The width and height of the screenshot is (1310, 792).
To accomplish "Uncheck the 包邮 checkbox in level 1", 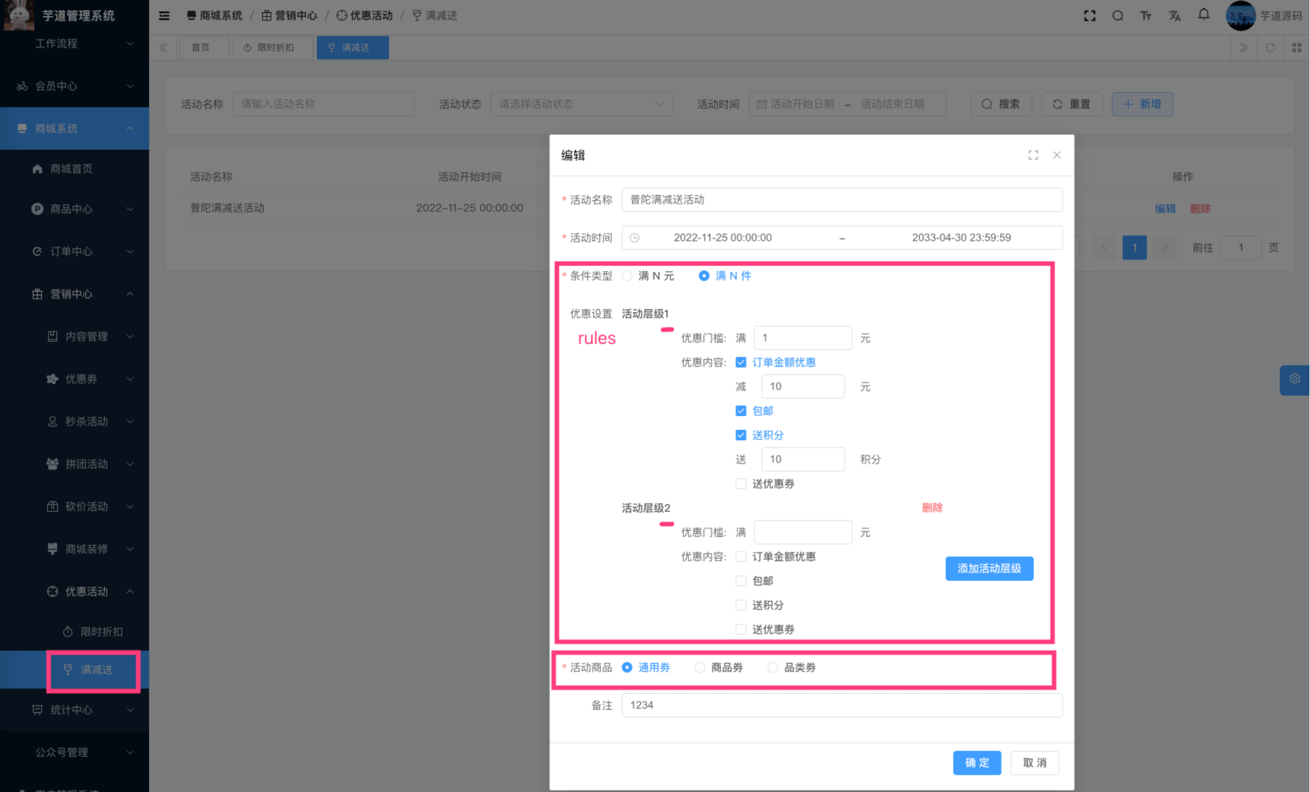I will point(741,411).
